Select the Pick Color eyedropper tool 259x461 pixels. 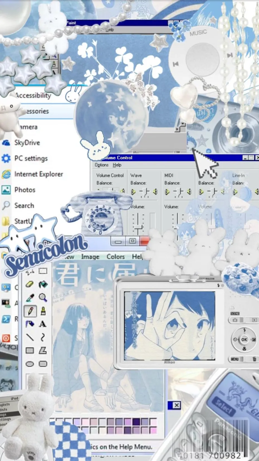[x=30, y=298]
